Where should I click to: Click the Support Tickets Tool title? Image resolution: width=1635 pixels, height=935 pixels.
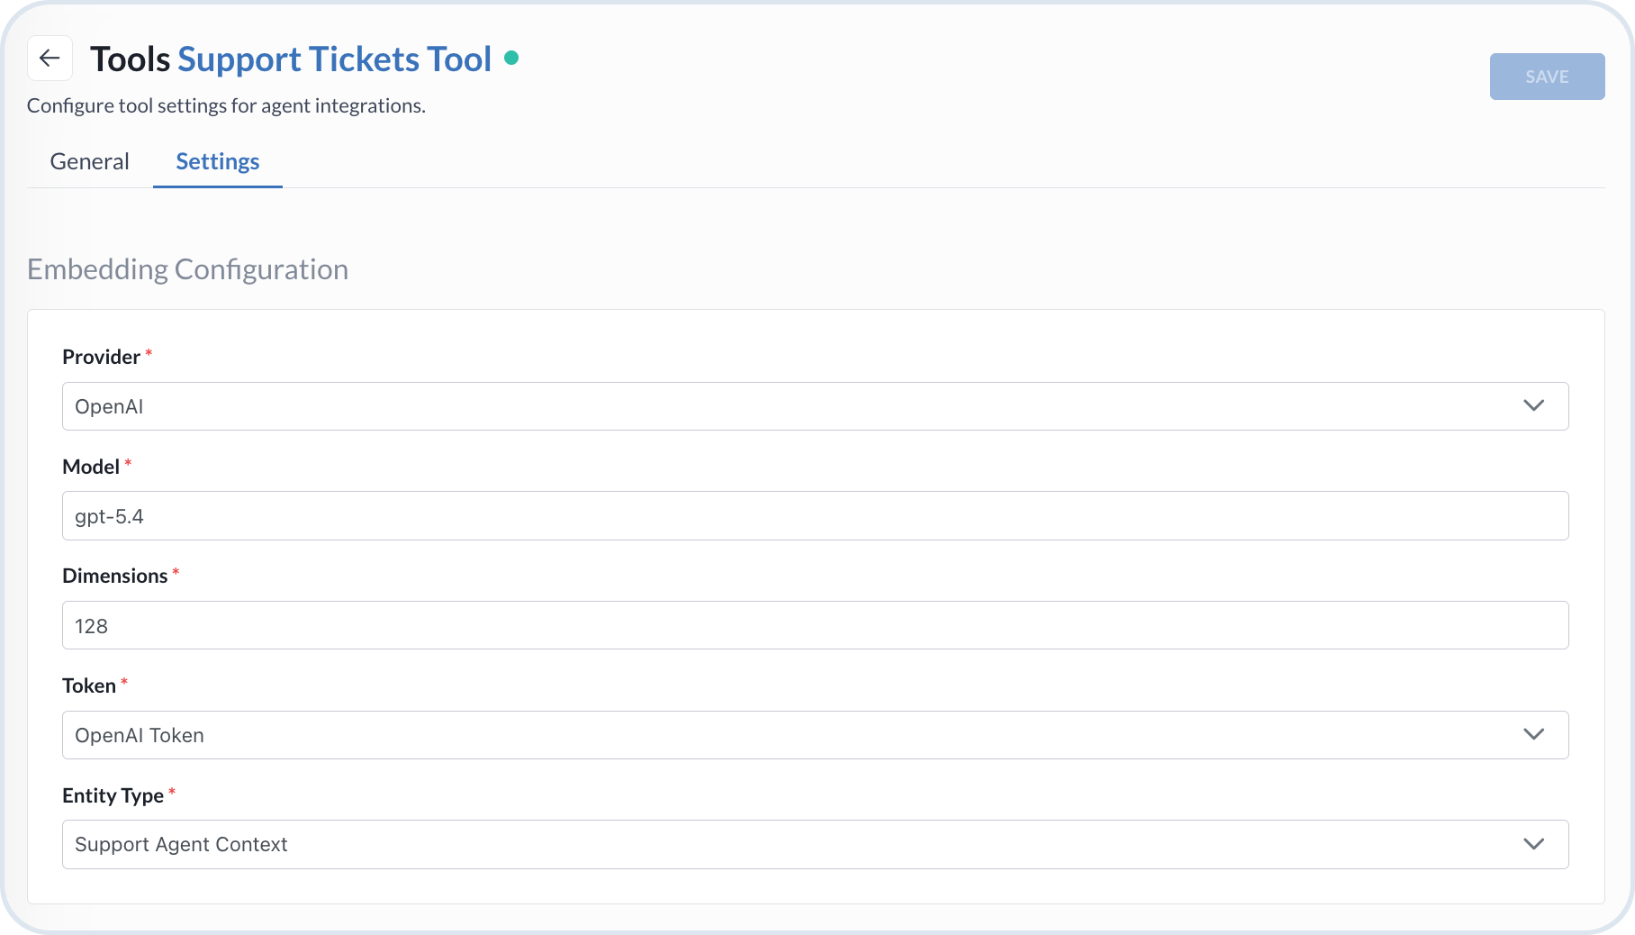[335, 59]
